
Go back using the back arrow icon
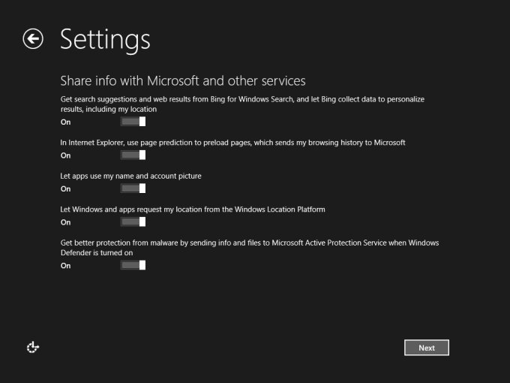(33, 39)
